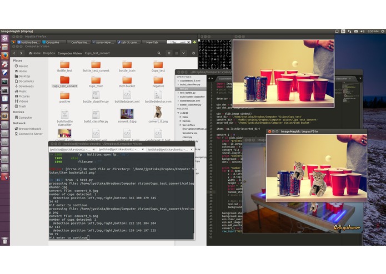Open Computer under Devices
This screenshot has width=386, height=274.
pos(23,118)
